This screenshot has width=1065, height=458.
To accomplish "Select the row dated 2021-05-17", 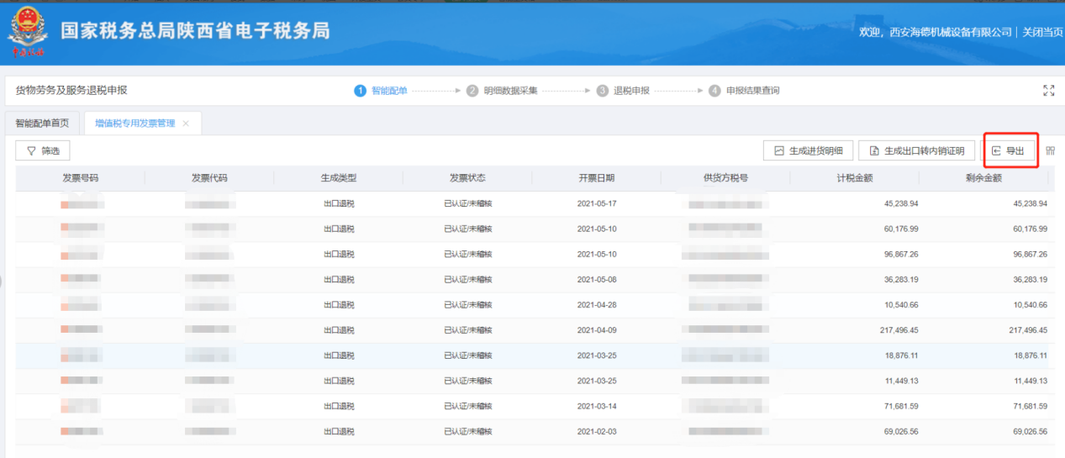I will pos(596,204).
